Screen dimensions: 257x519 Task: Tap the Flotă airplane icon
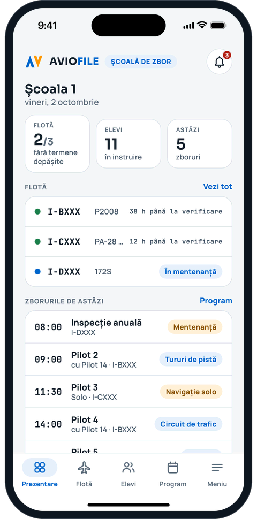pyautogui.click(x=84, y=468)
